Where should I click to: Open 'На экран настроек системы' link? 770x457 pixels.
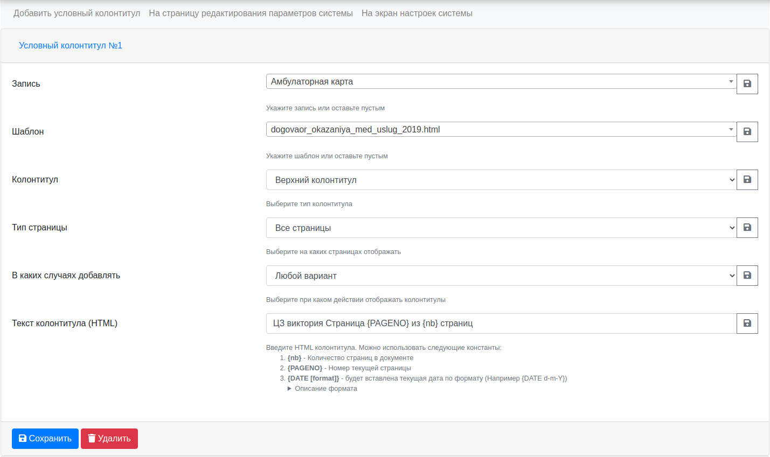(x=417, y=13)
